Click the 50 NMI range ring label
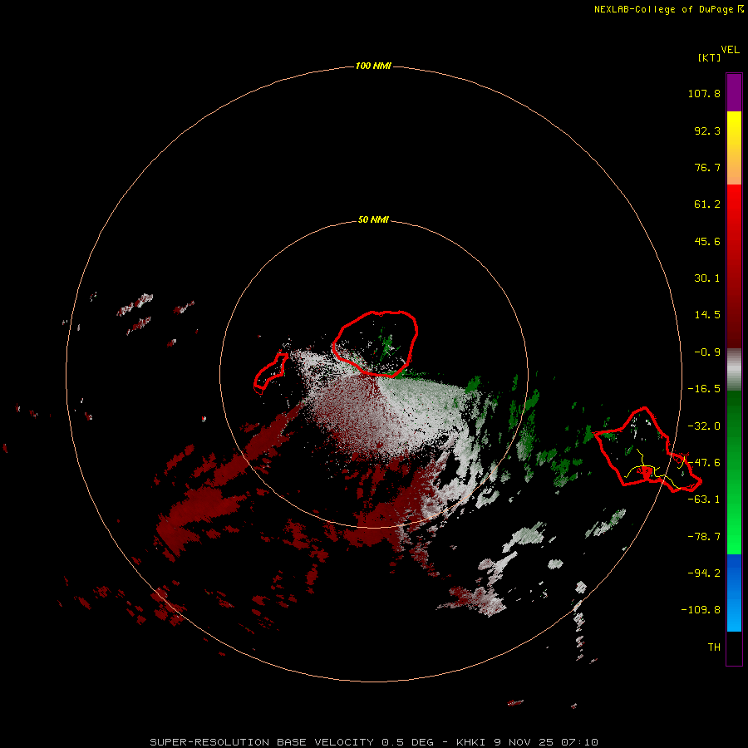 tap(373, 219)
